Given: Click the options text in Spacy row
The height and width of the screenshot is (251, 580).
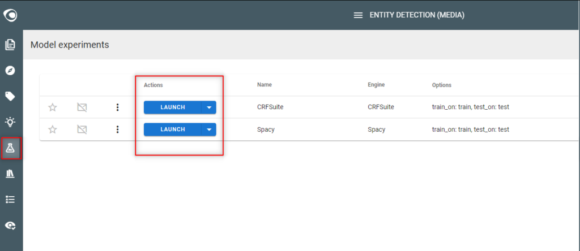Looking at the screenshot, I should pos(471,129).
